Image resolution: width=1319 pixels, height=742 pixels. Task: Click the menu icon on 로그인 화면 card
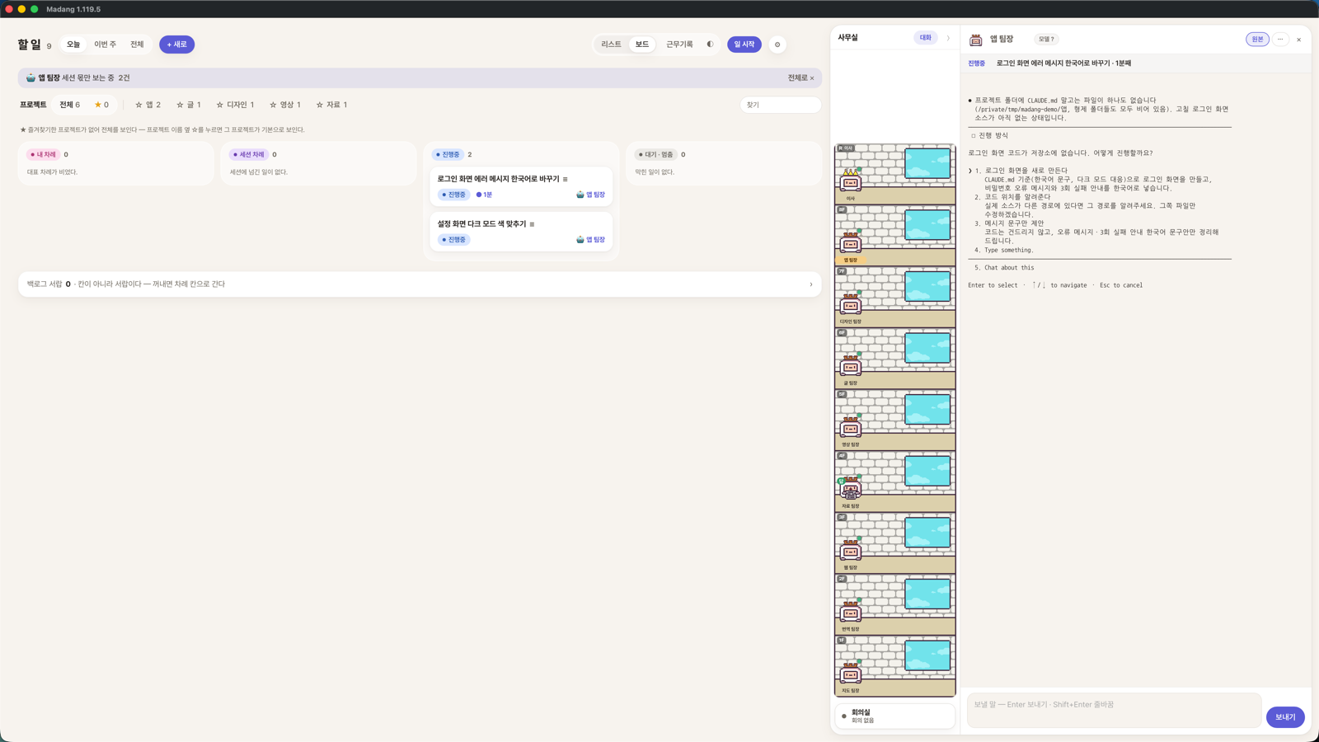coord(566,179)
